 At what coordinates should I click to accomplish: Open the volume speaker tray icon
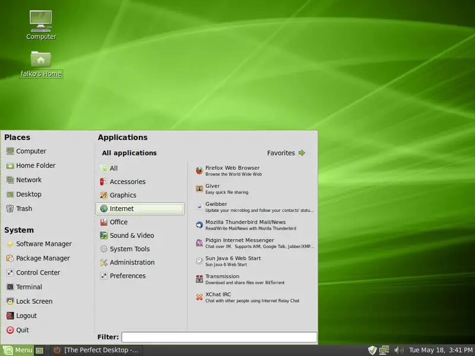(x=398, y=350)
